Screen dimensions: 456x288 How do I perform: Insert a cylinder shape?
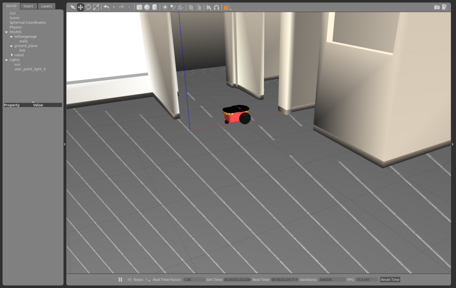(x=155, y=7)
